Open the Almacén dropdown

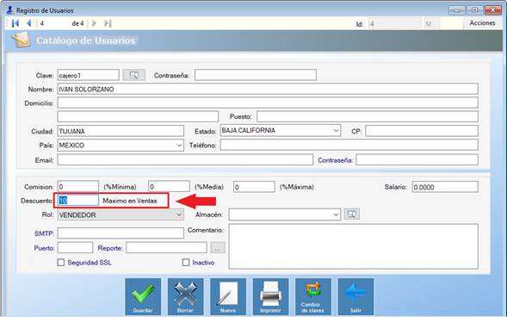tap(336, 214)
